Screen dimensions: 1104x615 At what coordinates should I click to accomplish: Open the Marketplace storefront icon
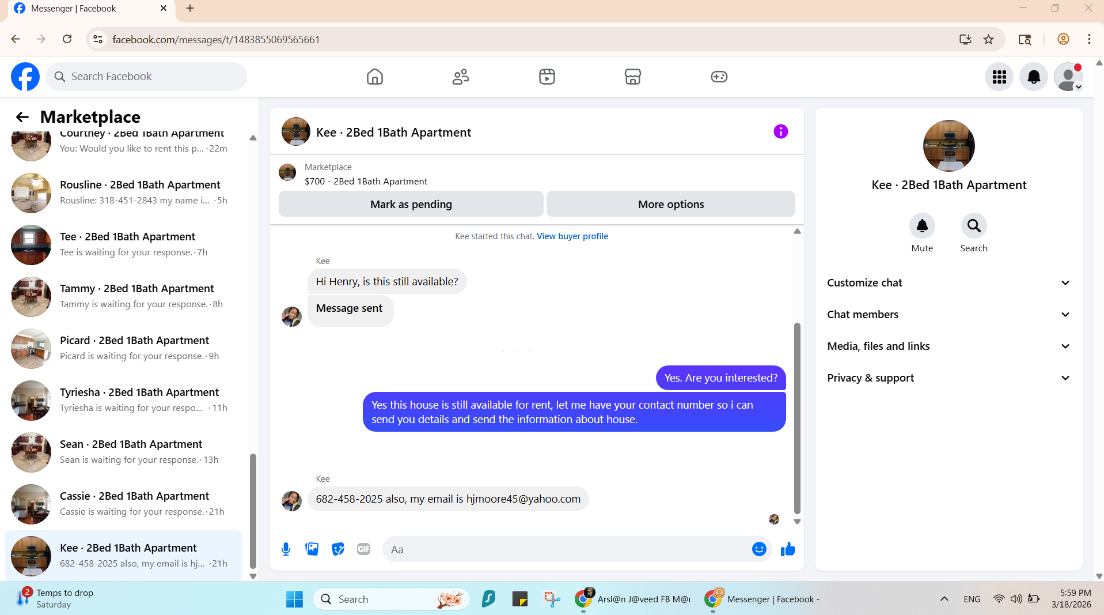[632, 77]
